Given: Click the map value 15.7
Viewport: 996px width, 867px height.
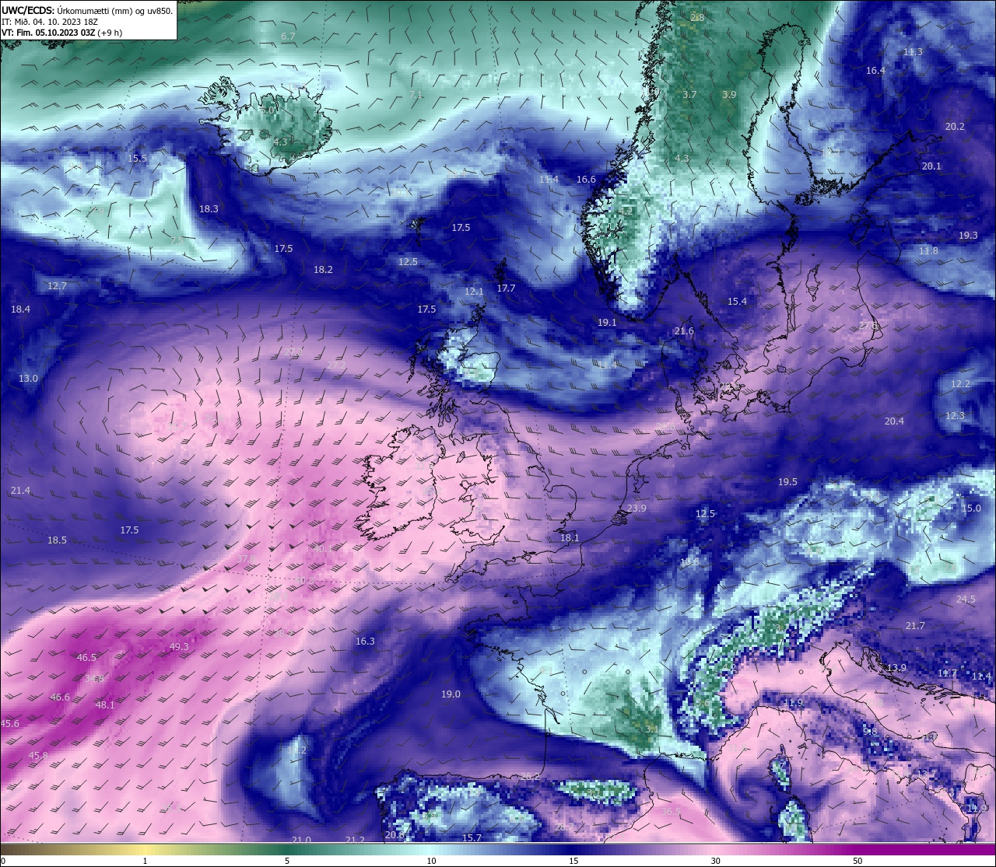Looking at the screenshot, I should point(472,838).
